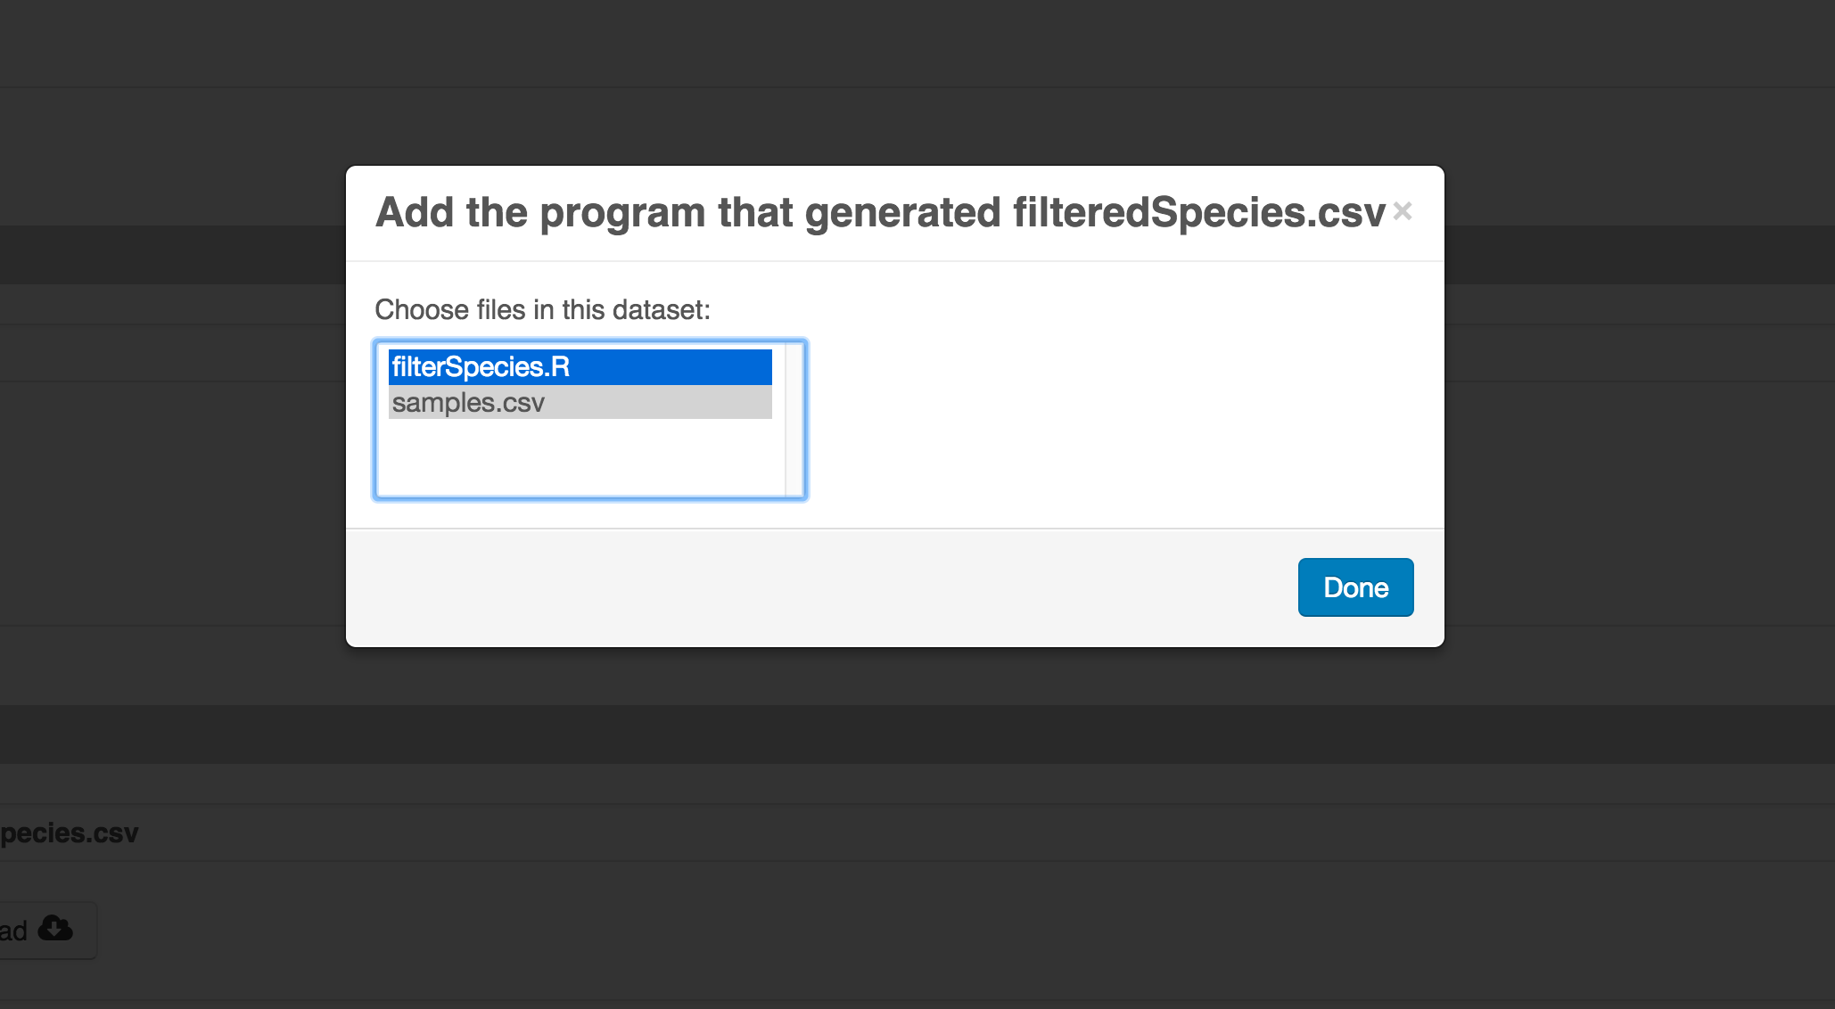Click the cloud download icon
Screen dimensions: 1835x1009
point(56,929)
